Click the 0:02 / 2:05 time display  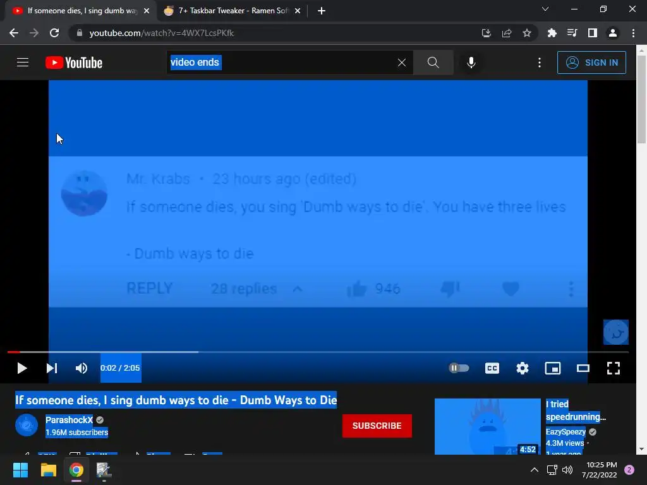click(x=120, y=368)
